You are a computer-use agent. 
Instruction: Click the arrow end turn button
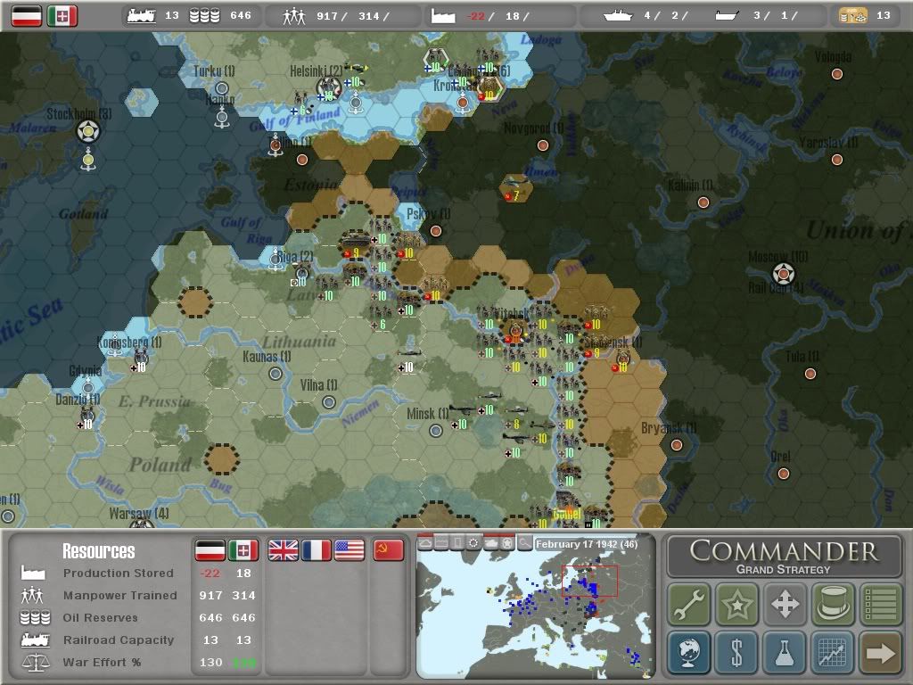click(x=880, y=652)
